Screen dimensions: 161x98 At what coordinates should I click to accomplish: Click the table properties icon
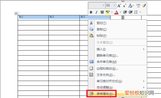pos(91,93)
